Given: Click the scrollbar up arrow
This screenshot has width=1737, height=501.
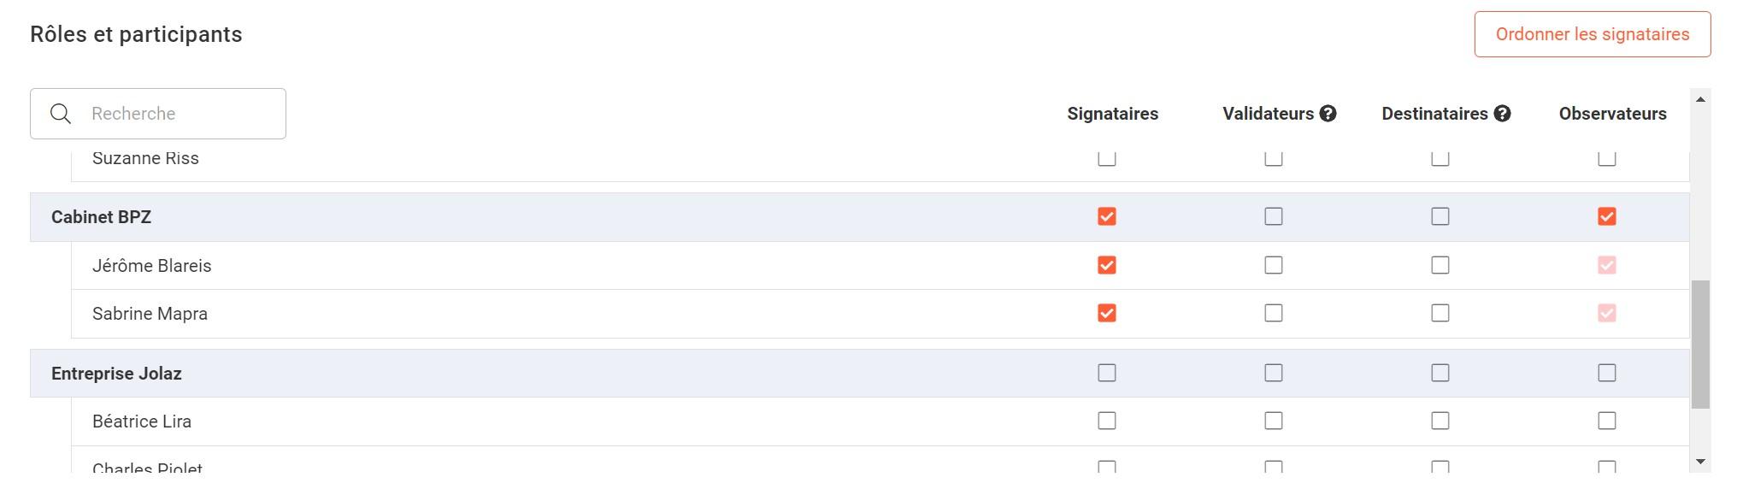Looking at the screenshot, I should click(x=1700, y=100).
